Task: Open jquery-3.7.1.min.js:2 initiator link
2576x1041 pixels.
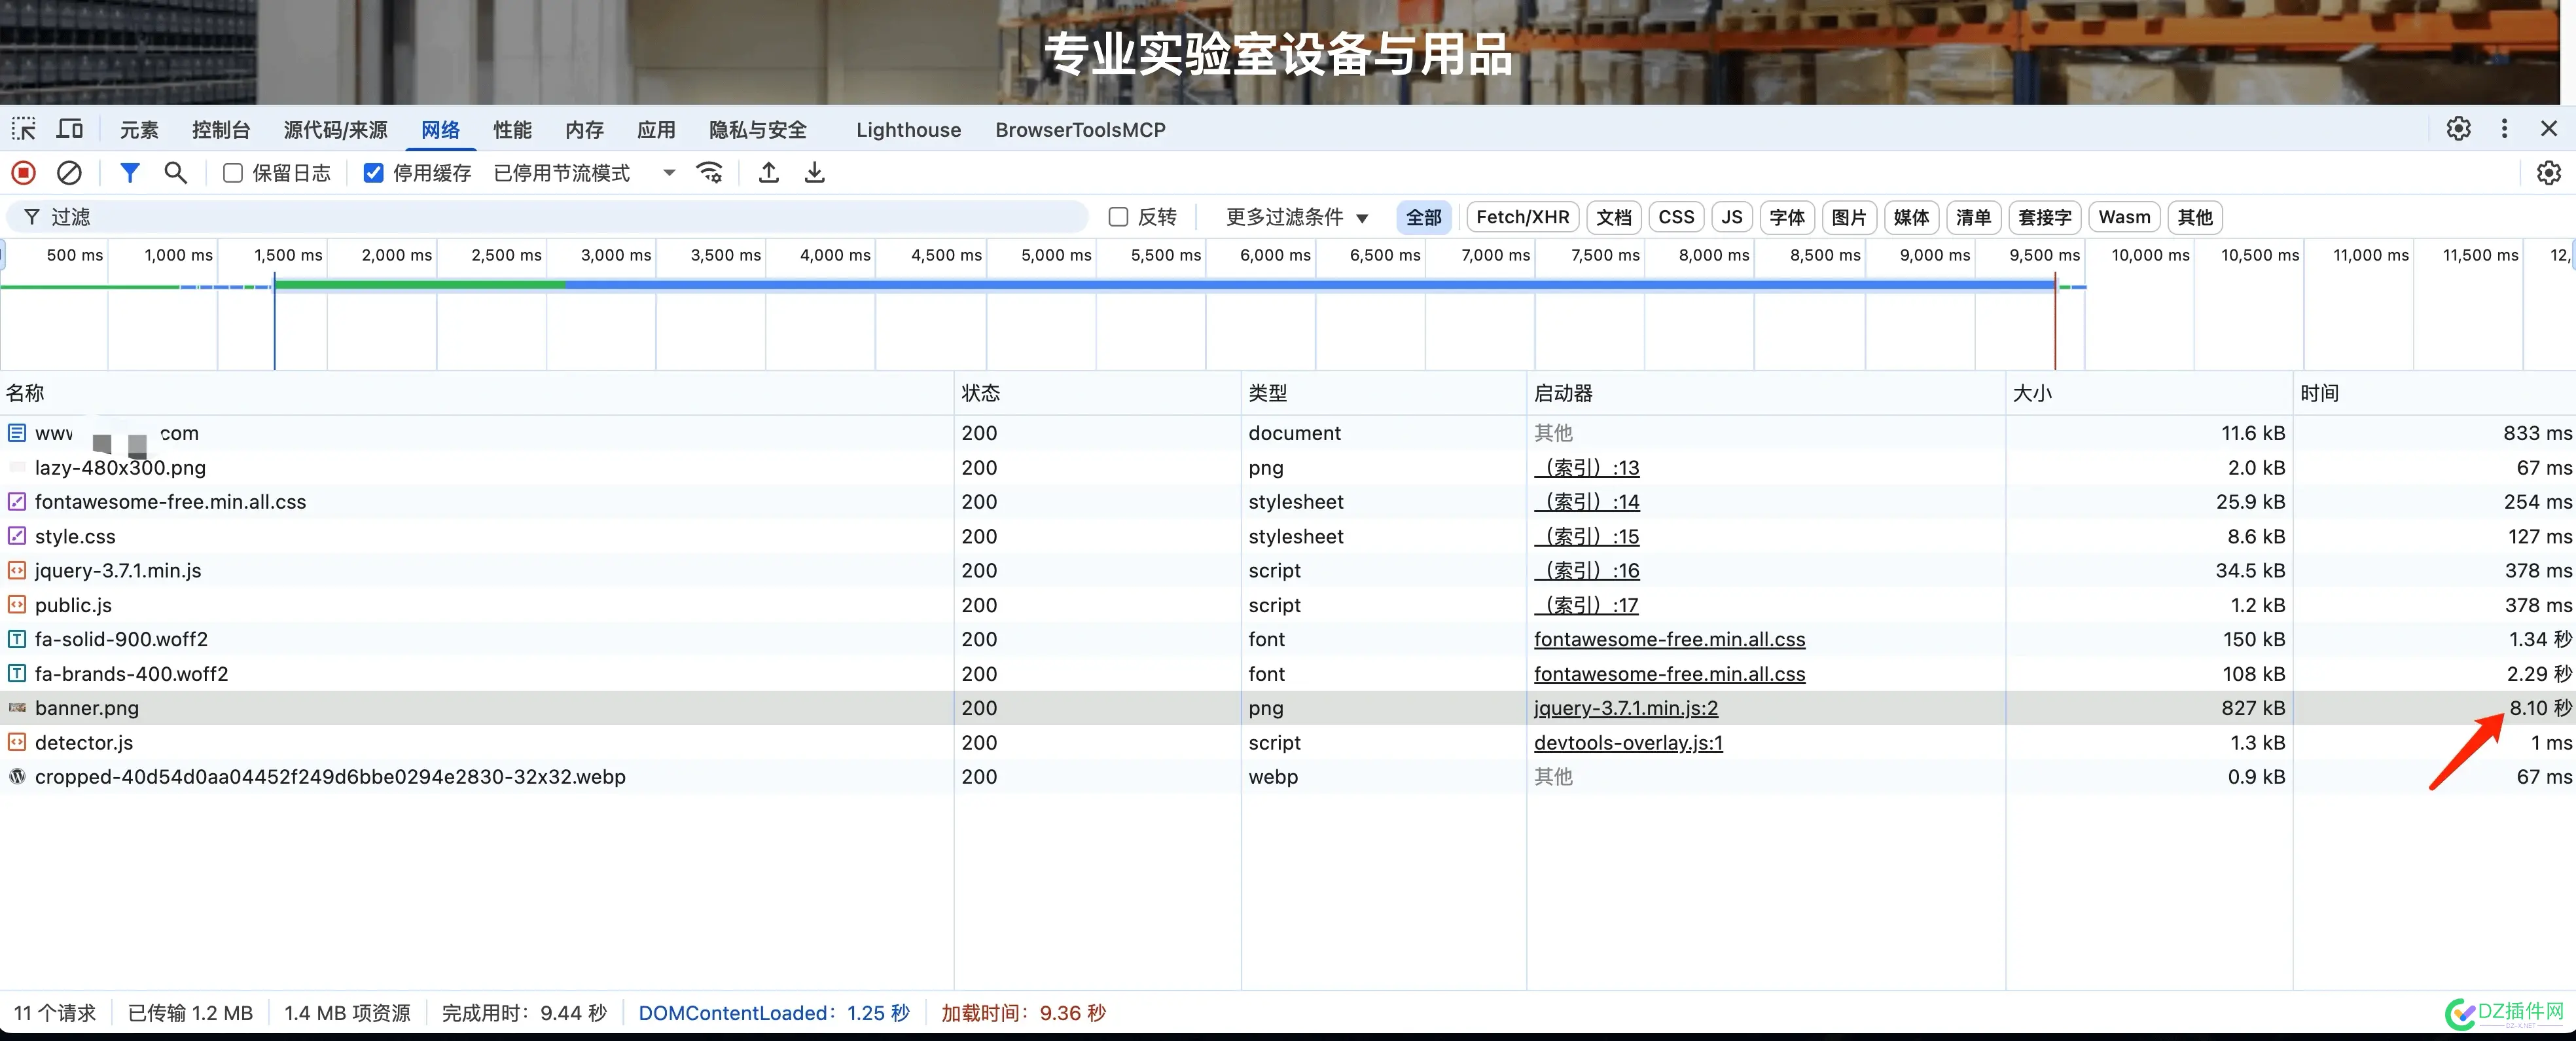Action: coord(1626,708)
